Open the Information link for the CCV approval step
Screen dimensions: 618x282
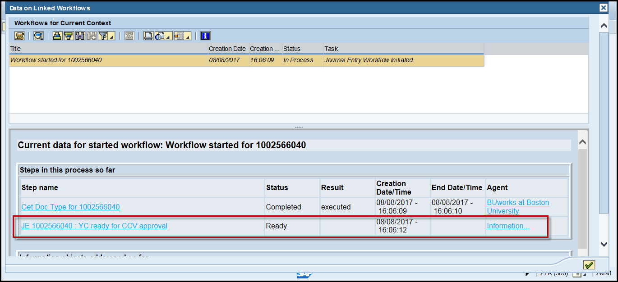[x=508, y=226]
